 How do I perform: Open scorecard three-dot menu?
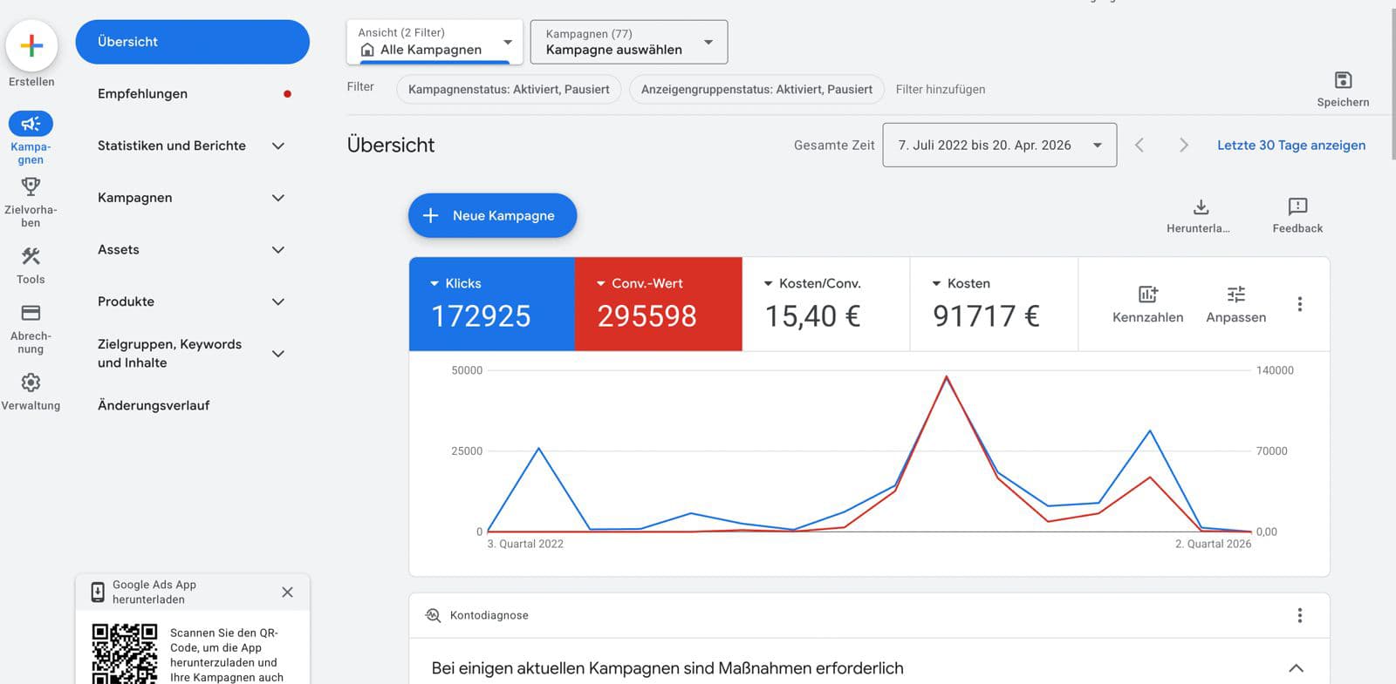(x=1299, y=304)
